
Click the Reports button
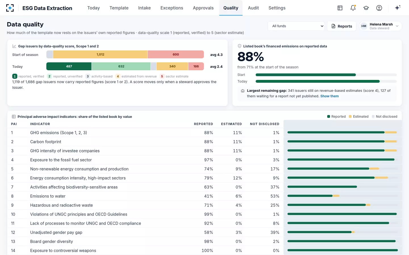tap(342, 26)
